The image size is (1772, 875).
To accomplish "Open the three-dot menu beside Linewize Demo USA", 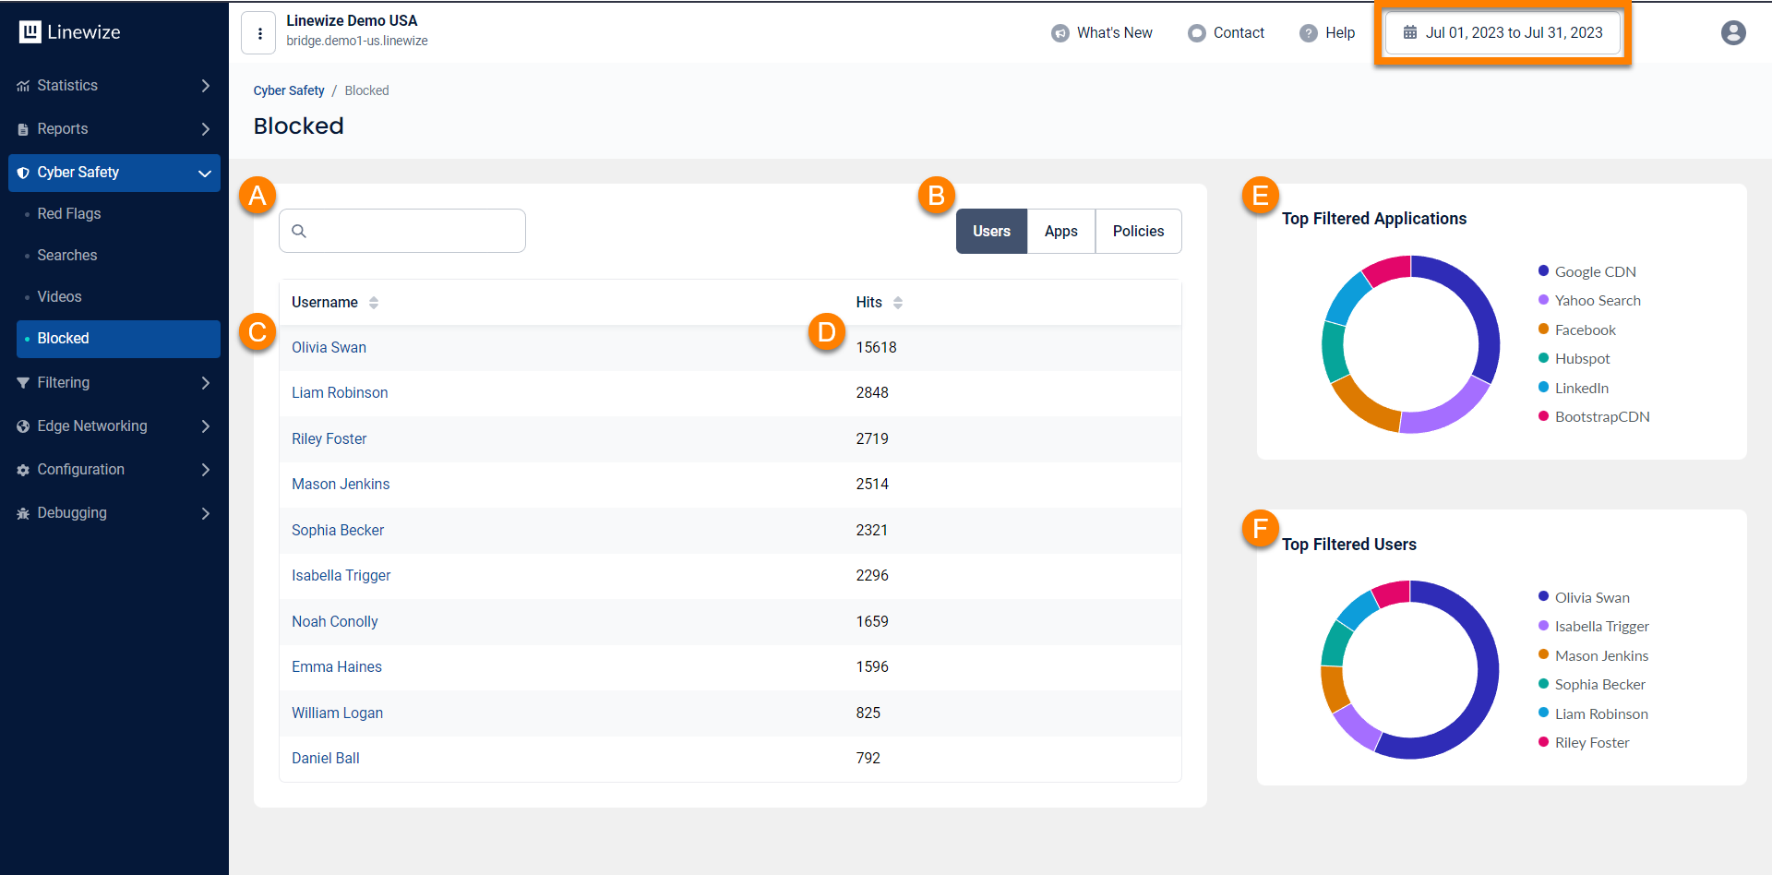I will [x=259, y=33].
